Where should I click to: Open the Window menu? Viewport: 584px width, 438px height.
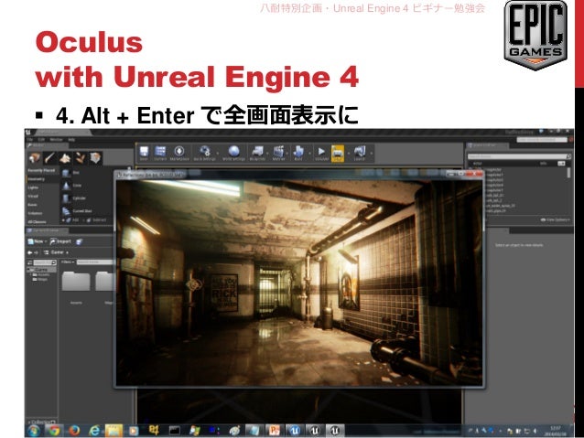[56, 140]
